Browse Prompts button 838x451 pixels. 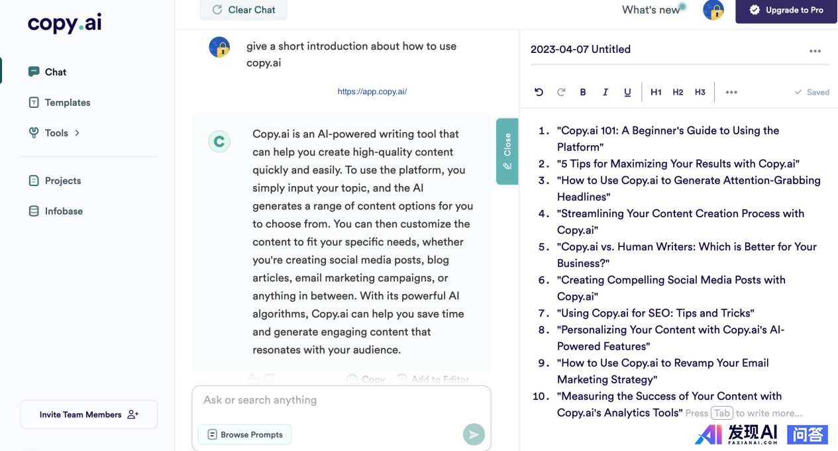[245, 434]
